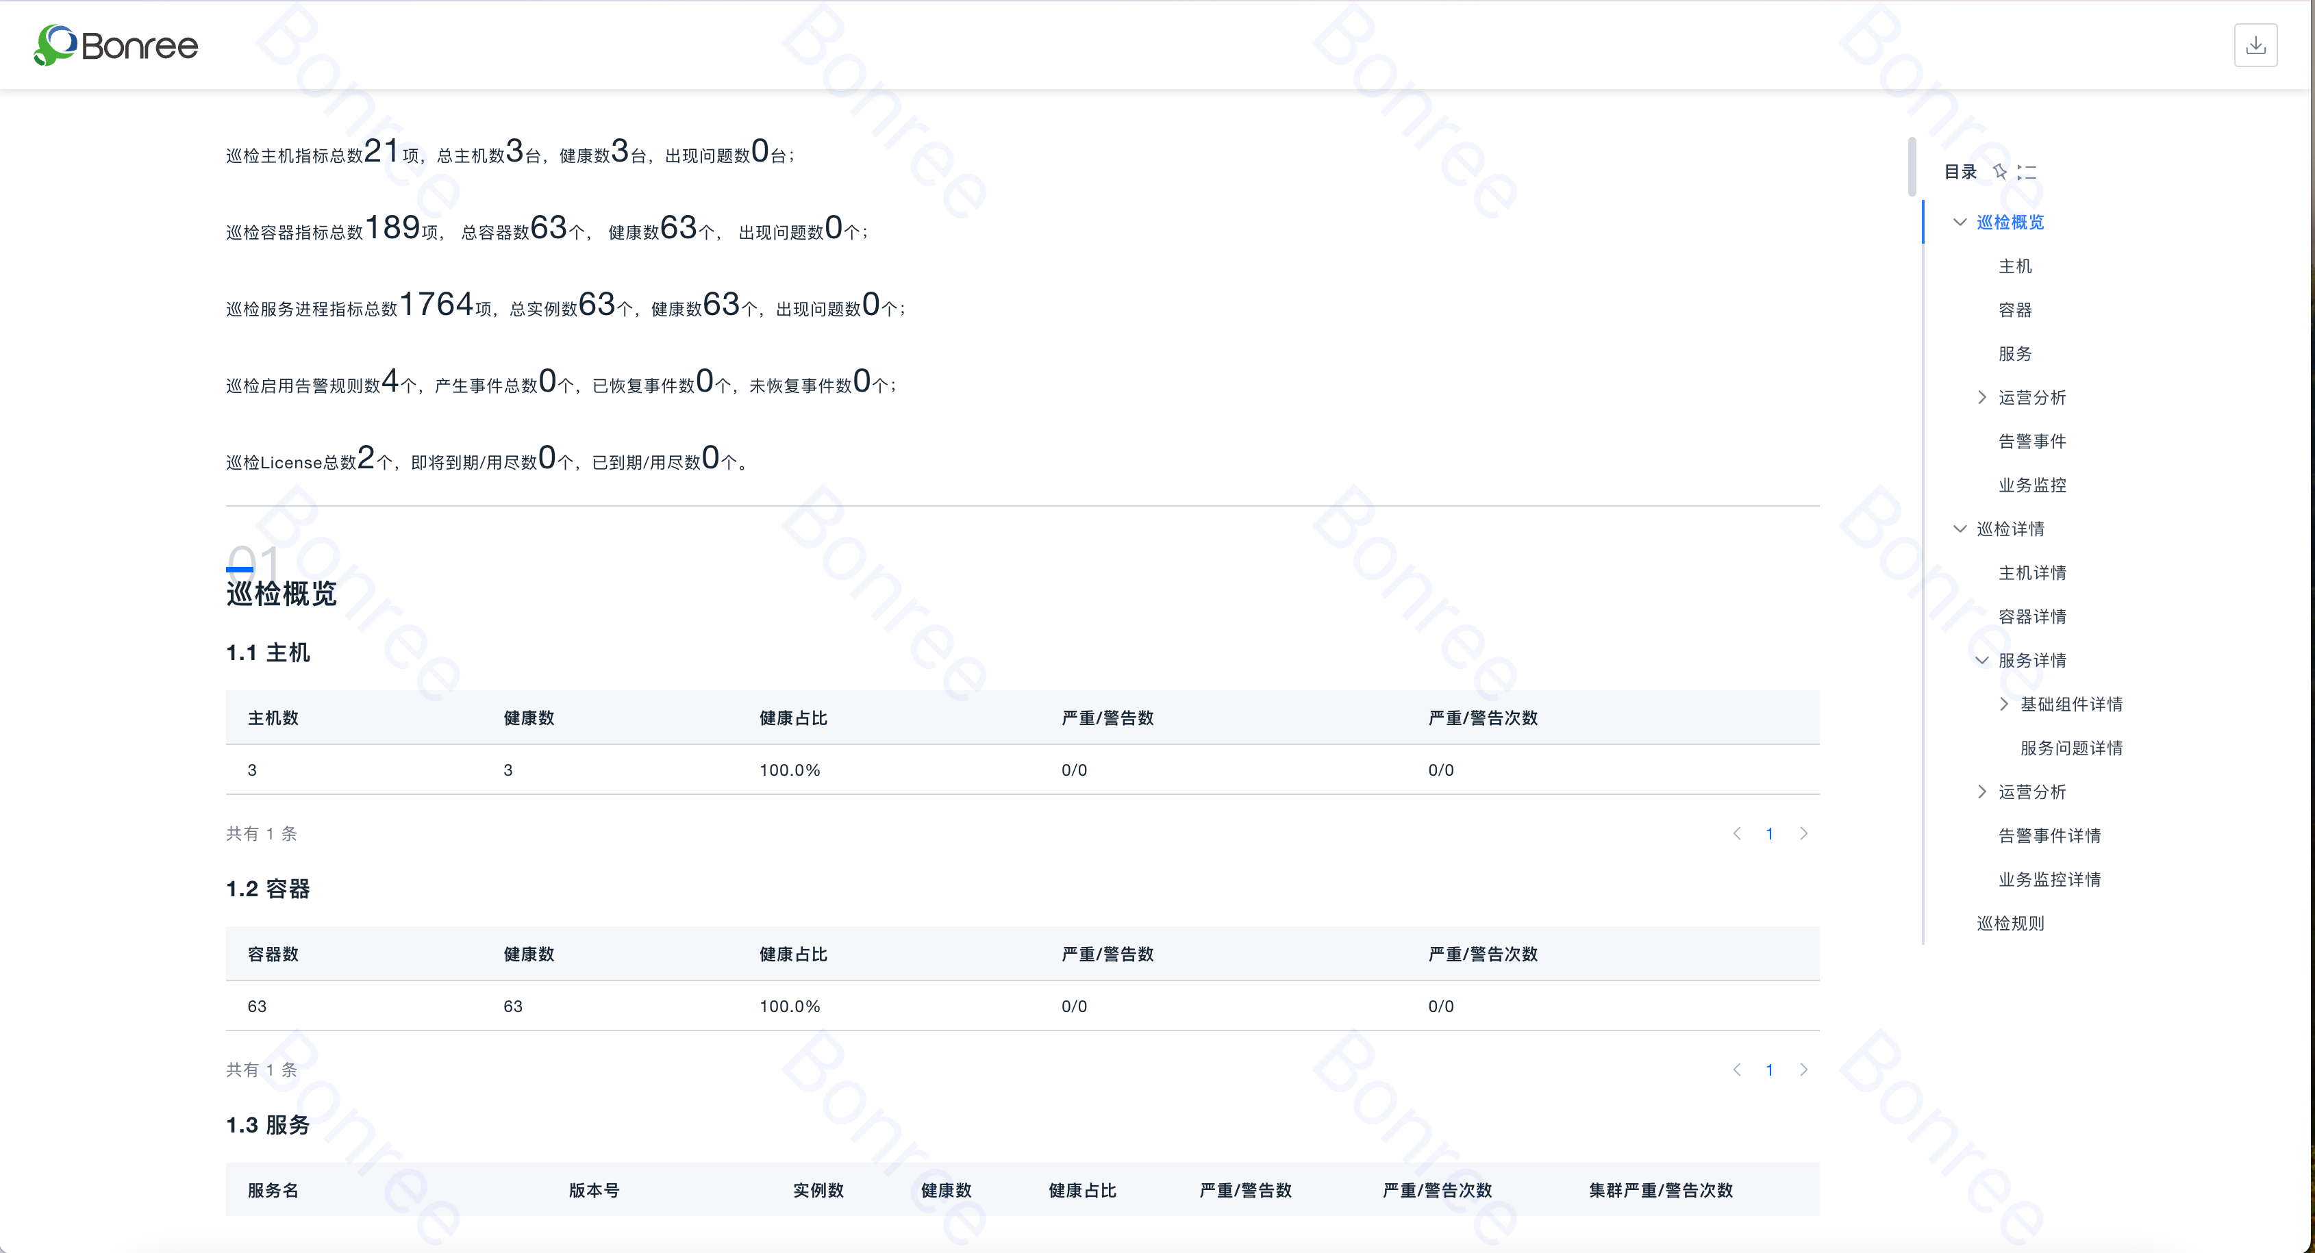This screenshot has width=2315, height=1253.
Task: Click page 1 in 容器 pagination
Action: tap(1770, 1070)
